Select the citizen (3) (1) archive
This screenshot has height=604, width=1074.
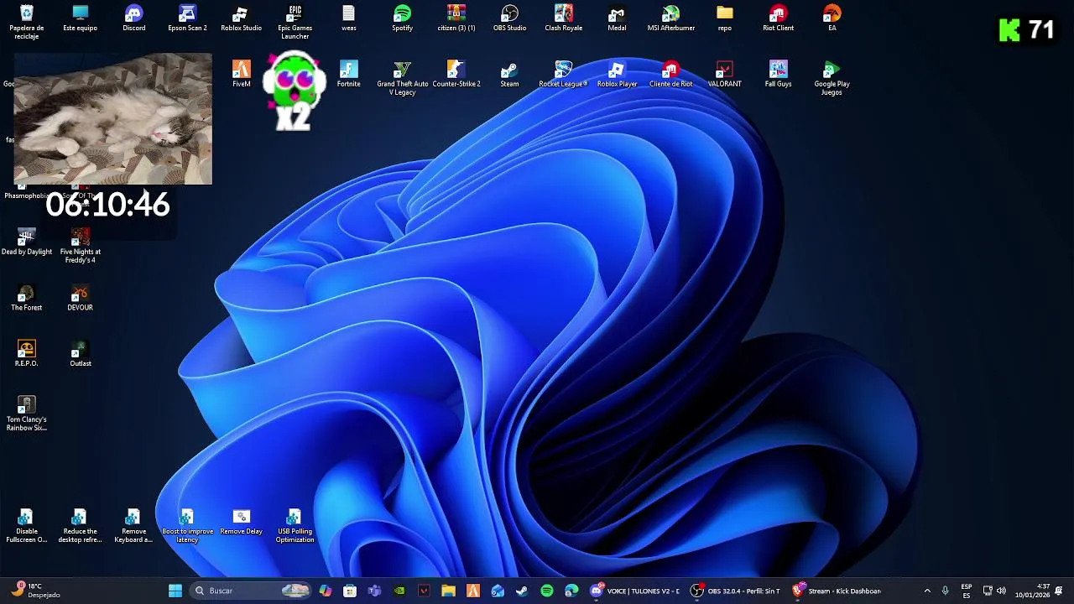[456, 18]
